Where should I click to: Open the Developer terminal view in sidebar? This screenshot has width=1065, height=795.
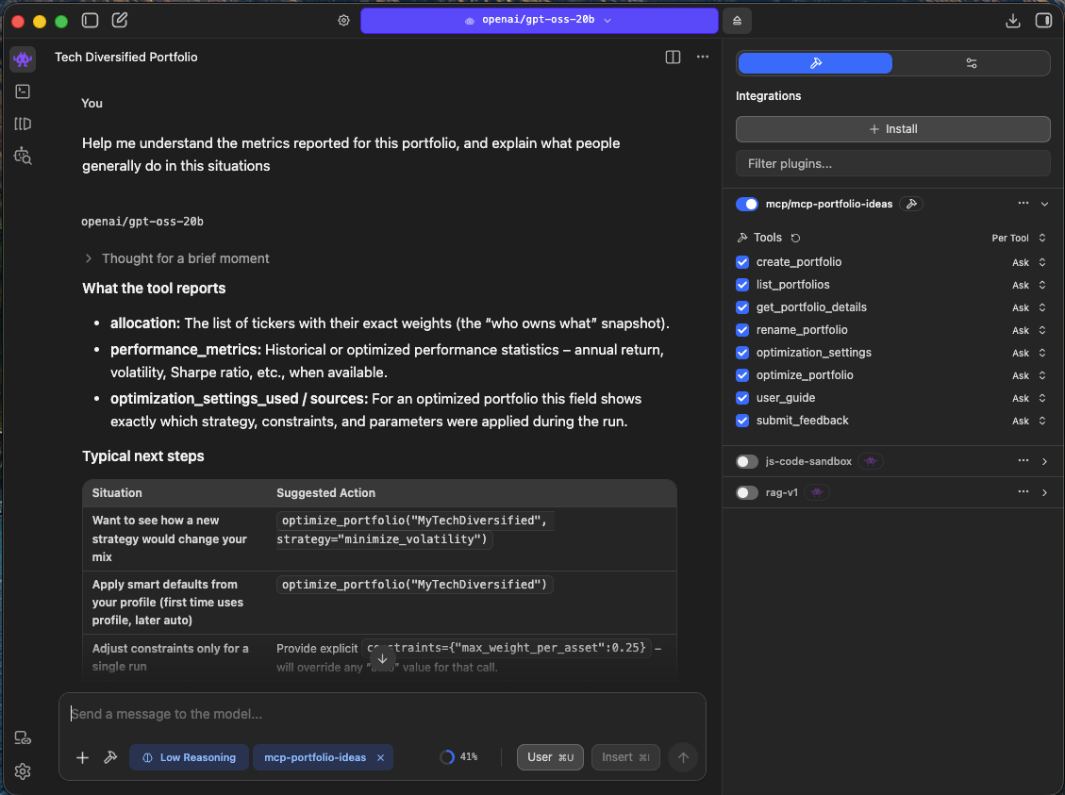tap(23, 91)
